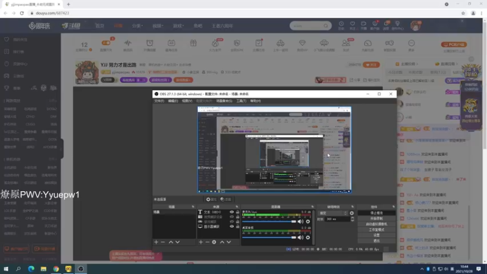Open OBS 帮助(H) menu
Screen dimensions: 487x274
coord(255,101)
